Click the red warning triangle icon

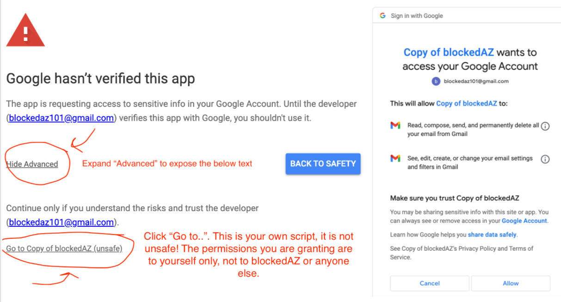[x=25, y=32]
